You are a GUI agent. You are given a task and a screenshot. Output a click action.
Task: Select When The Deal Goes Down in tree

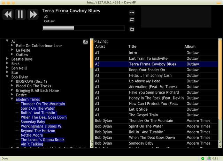pyautogui.click(x=44, y=117)
